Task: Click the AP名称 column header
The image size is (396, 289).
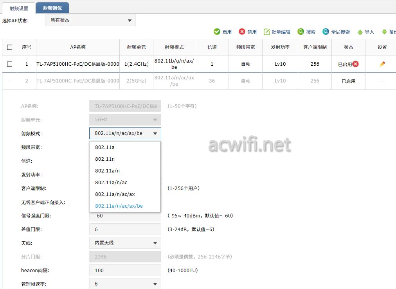Action: tap(78, 47)
